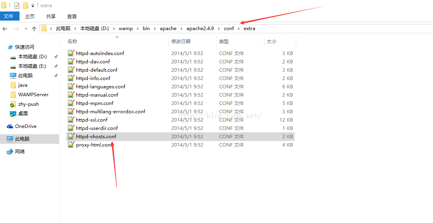Unpin 本地磁盘 (D:) using its pin icon
The height and width of the screenshot is (223, 433).
[56, 57]
